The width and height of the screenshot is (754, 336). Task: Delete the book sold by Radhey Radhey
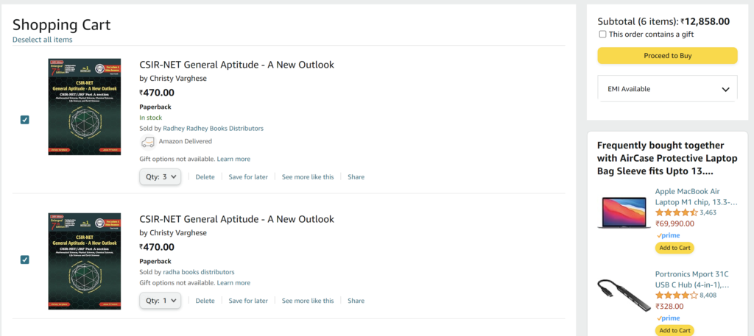[205, 177]
